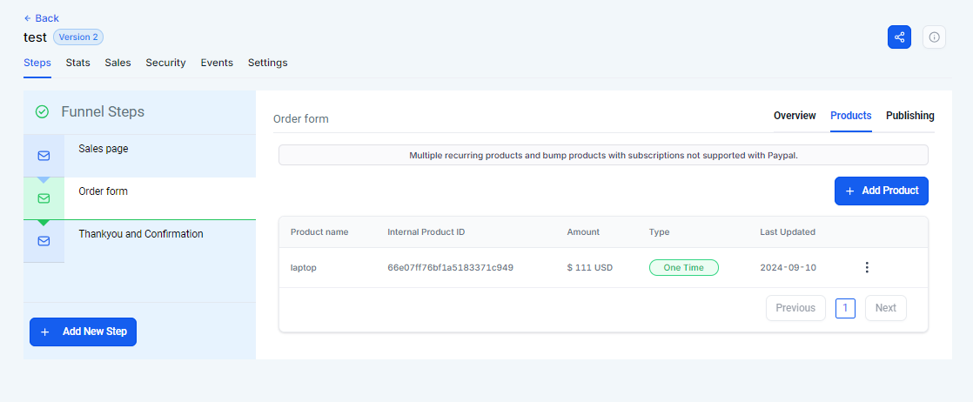Open the Publishing tab
973x402 pixels.
(x=909, y=116)
